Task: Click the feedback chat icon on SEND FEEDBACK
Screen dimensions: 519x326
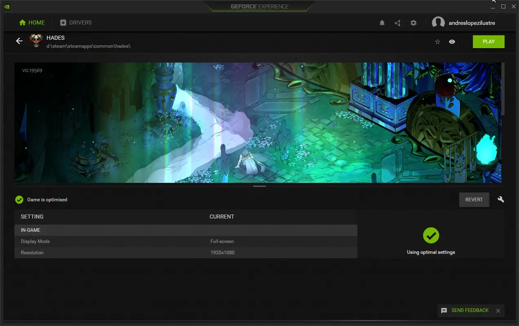Action: (444, 311)
